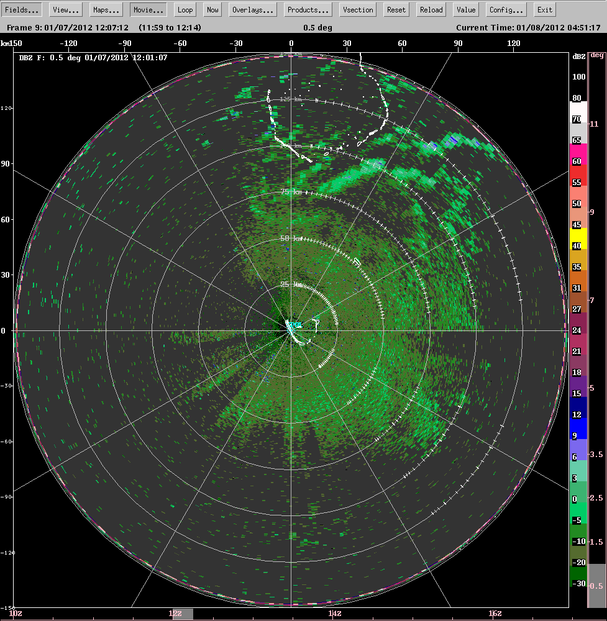Toggle the animation Loop

tap(185, 9)
